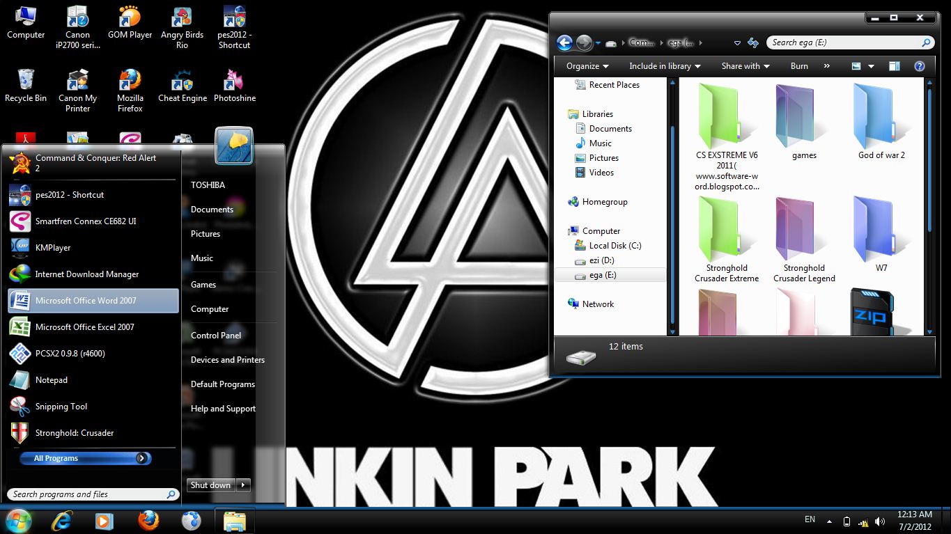Launch pes2012 Shortcut from Start menu

point(93,195)
